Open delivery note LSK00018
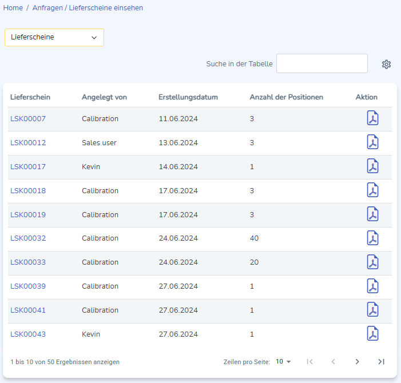Image resolution: width=401 pixels, height=383 pixels. 28,191
